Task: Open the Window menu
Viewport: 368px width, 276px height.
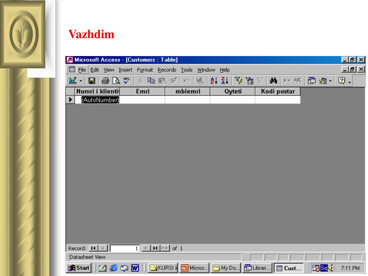Action: pyautogui.click(x=206, y=70)
